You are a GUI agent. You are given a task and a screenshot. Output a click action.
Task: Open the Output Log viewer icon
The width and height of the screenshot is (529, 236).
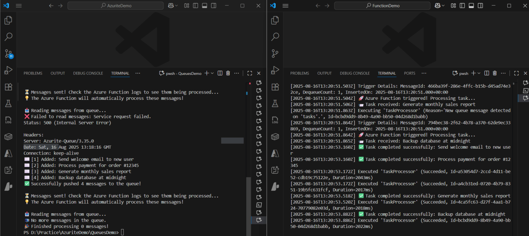(8, 120)
